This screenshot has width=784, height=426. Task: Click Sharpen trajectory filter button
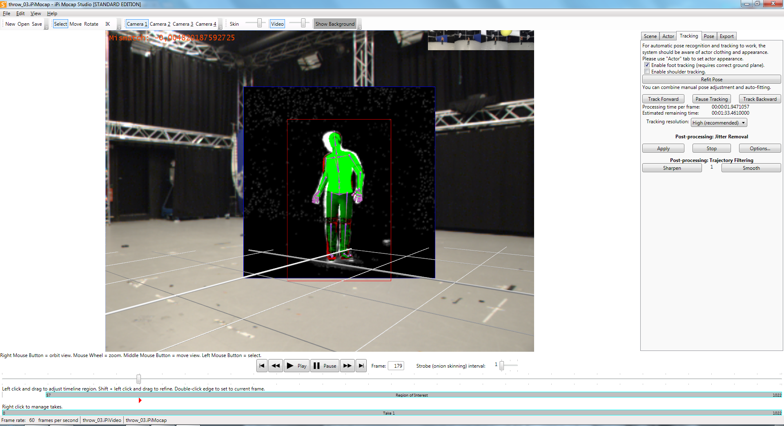(x=672, y=168)
